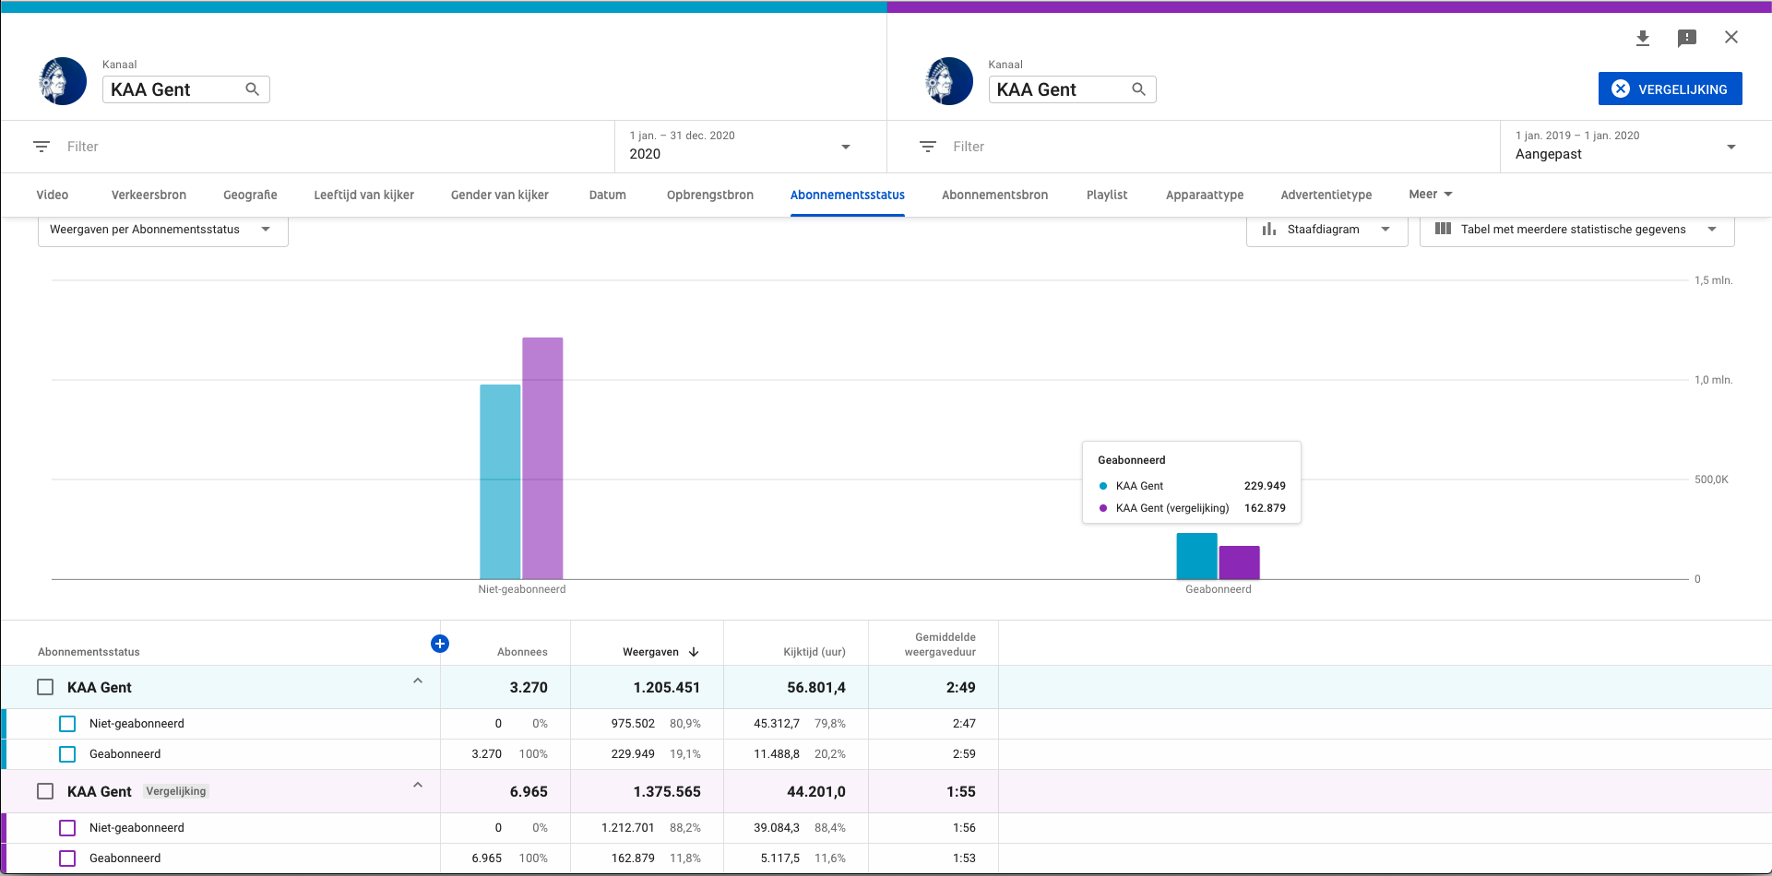This screenshot has width=1772, height=876.
Task: Click the right channel avatar logo
Action: click(949, 81)
